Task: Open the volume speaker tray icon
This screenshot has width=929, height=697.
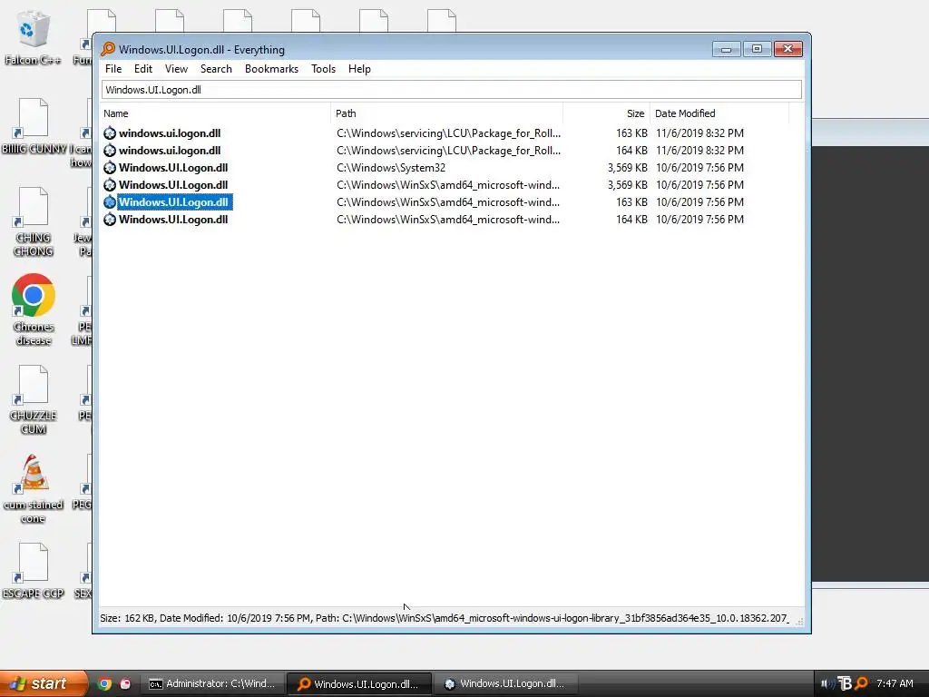Action: pos(827,683)
